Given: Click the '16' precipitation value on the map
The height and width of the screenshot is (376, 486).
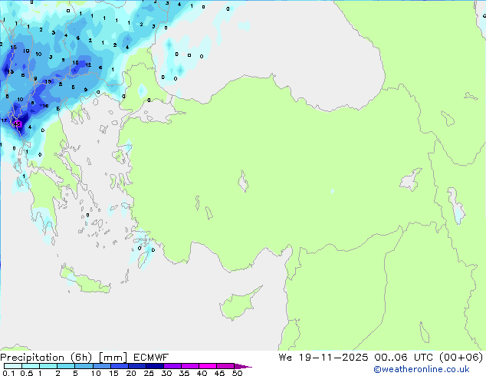Looking at the screenshot, I should [x=45, y=106].
